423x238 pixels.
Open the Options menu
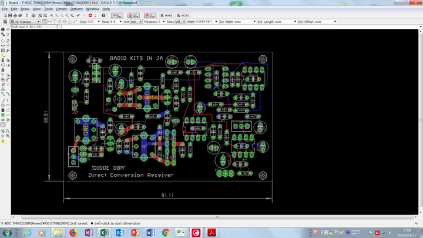pos(76,9)
